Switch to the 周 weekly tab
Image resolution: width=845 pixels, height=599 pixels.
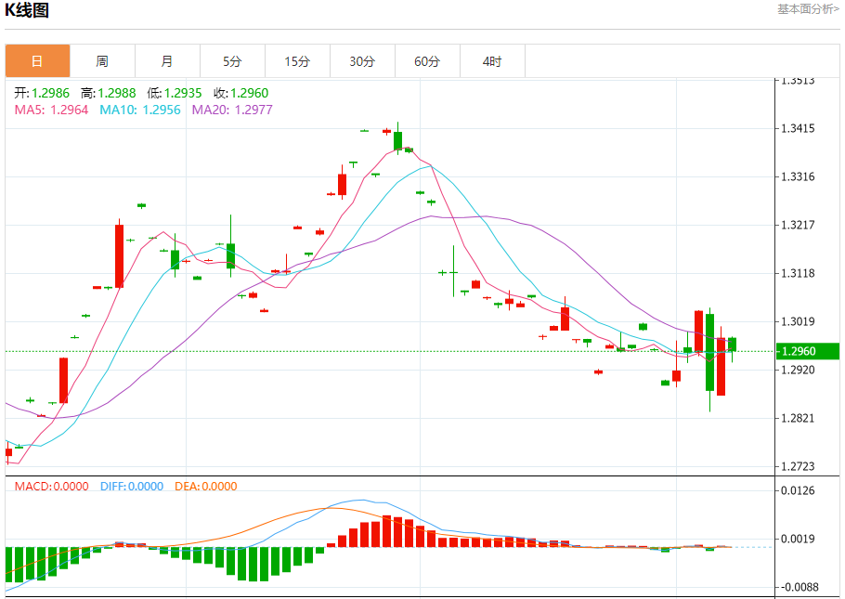102,61
